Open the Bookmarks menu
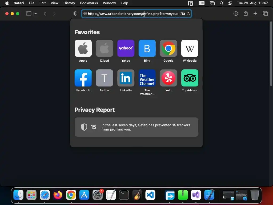 (89, 3)
